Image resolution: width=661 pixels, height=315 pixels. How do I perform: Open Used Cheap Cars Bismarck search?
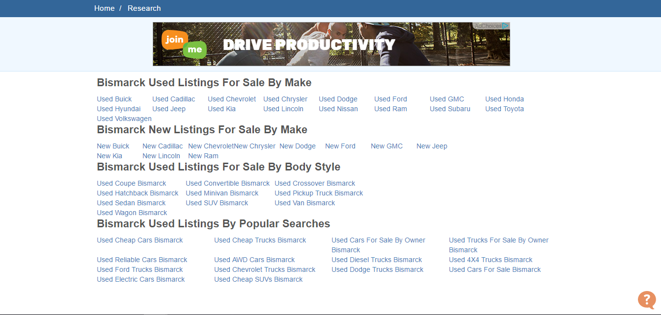[139, 240]
